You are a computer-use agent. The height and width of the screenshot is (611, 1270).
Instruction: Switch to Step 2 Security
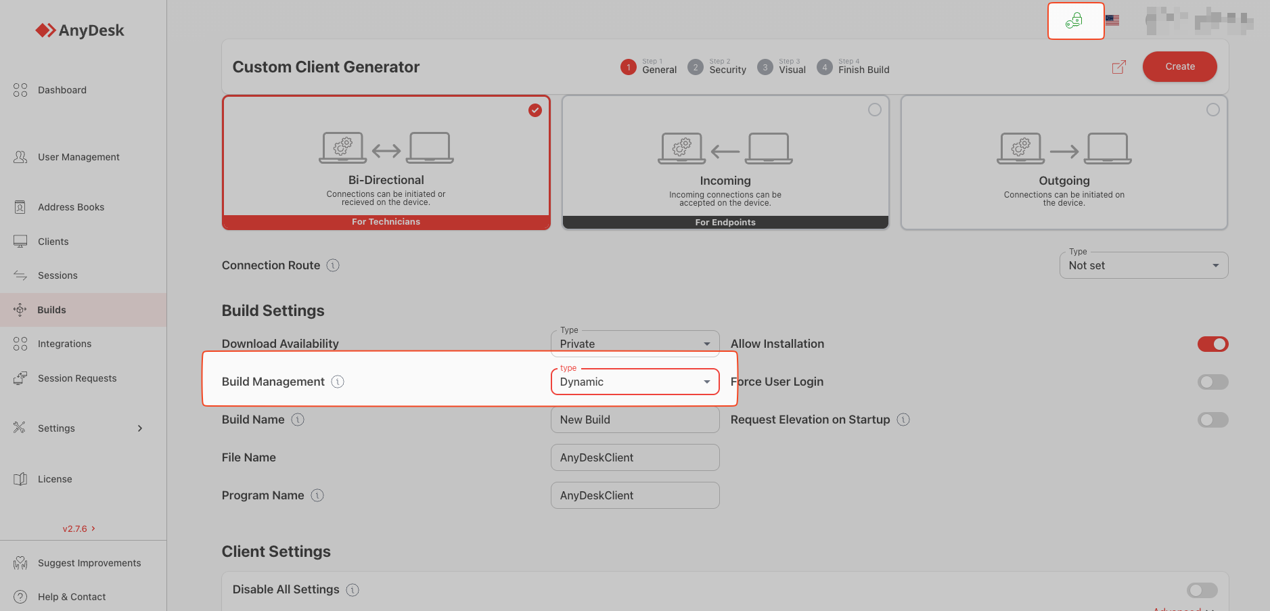click(717, 67)
